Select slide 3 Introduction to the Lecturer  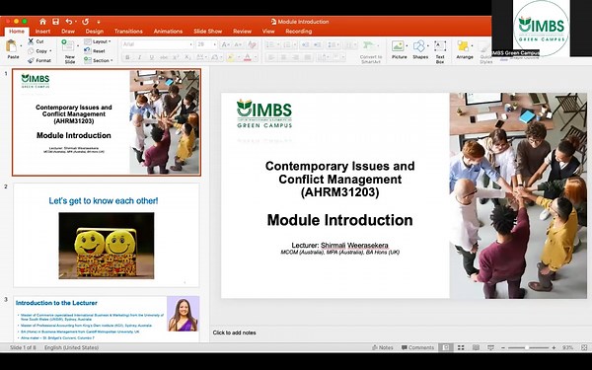click(107, 319)
